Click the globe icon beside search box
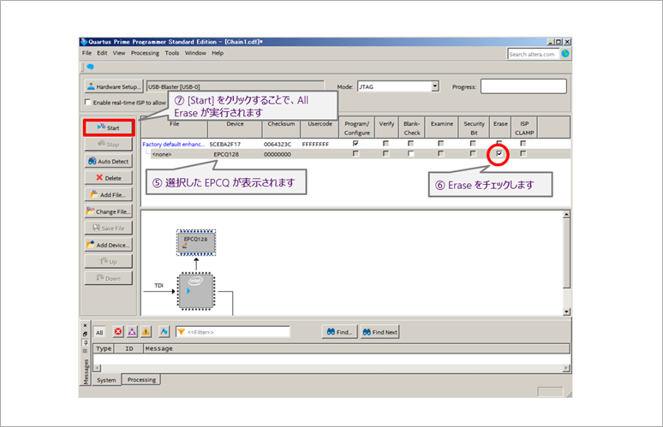 click(565, 54)
